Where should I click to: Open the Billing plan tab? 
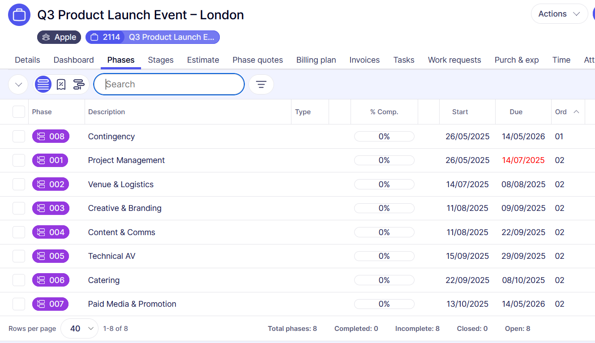tap(316, 60)
